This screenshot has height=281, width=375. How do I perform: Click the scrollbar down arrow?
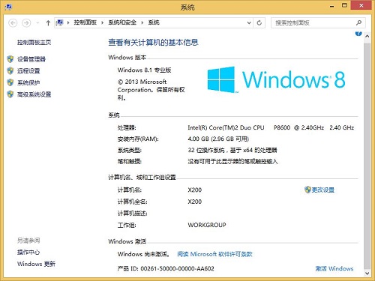click(x=367, y=274)
